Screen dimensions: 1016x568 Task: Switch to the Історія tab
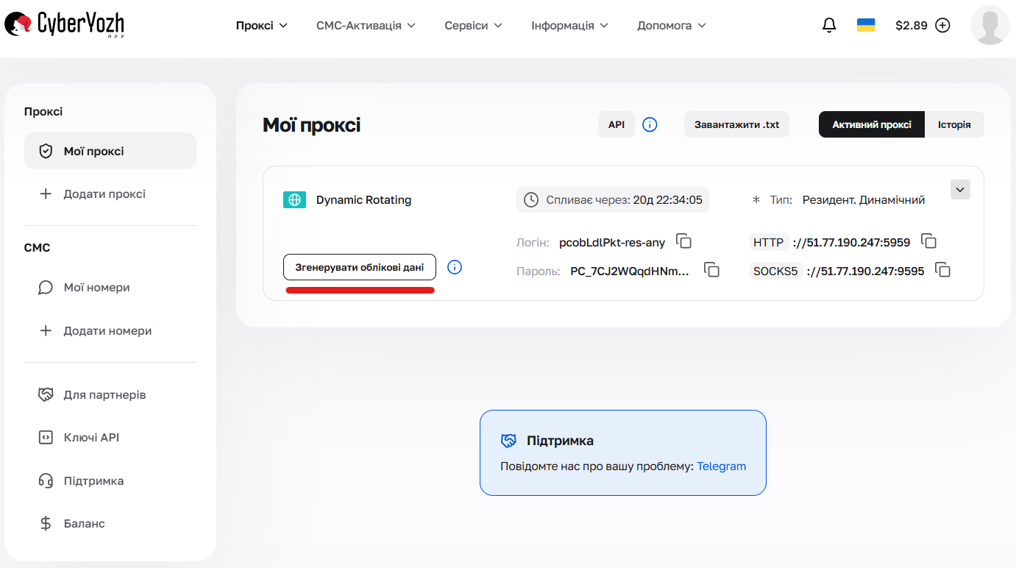tap(954, 124)
